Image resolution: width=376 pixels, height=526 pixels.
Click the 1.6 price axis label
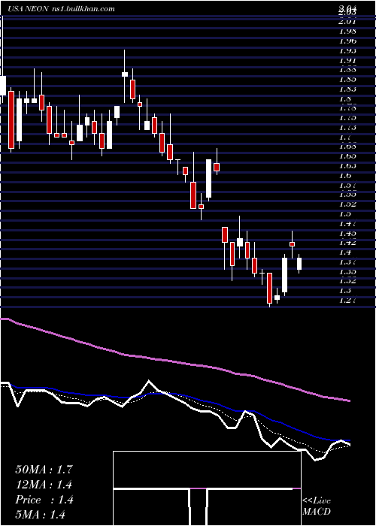point(345,175)
